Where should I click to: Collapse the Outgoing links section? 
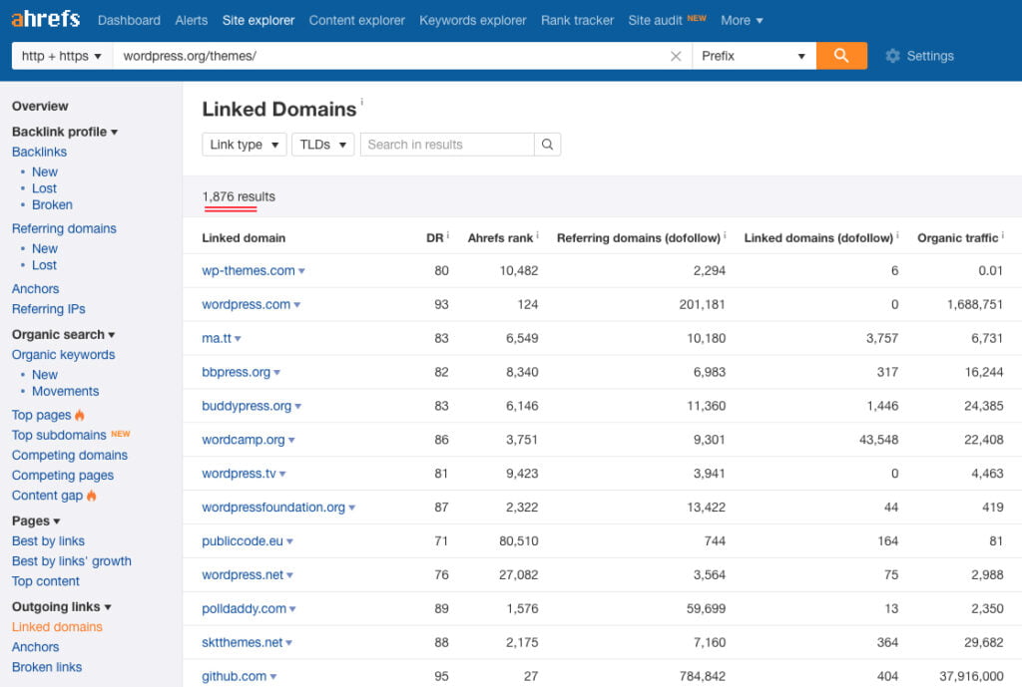coord(61,607)
